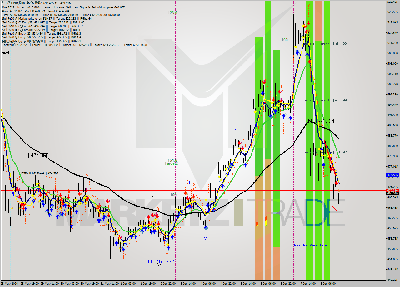Click the '2 Jun 22:00' time axis label
This screenshot has height=287, width=400.
click(168, 284)
